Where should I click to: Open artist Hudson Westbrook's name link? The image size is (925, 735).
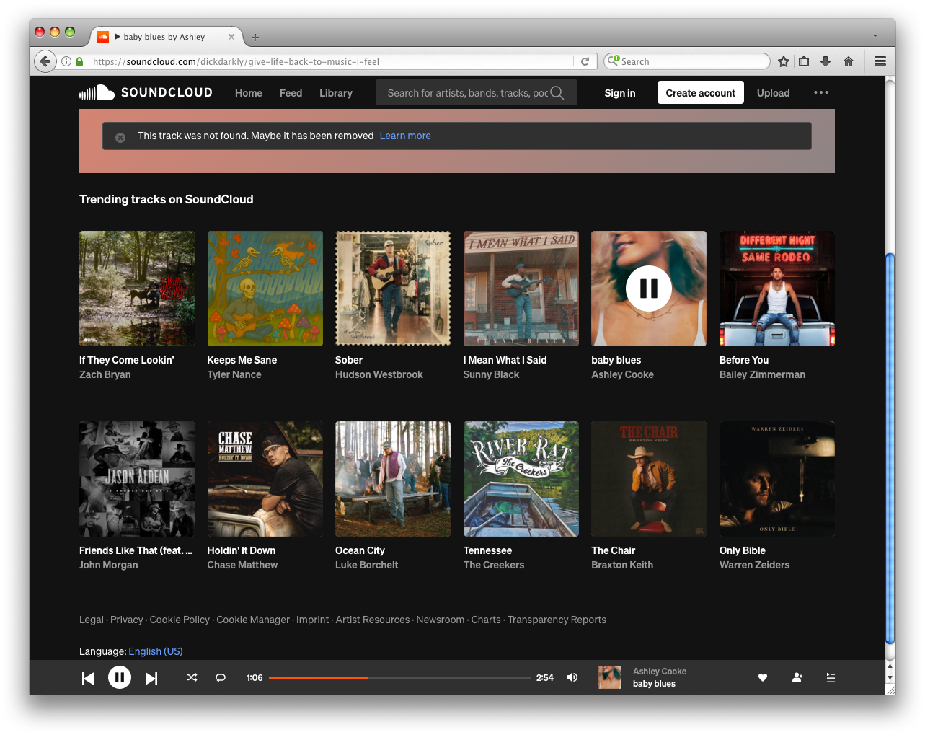(379, 374)
